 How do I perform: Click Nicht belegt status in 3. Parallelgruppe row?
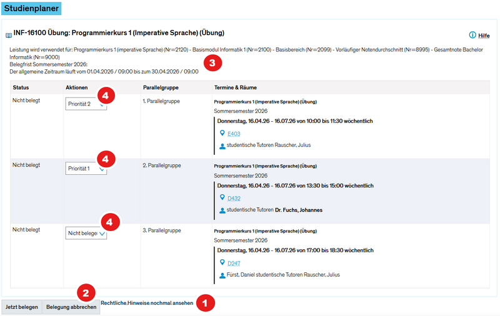[x=26, y=230]
